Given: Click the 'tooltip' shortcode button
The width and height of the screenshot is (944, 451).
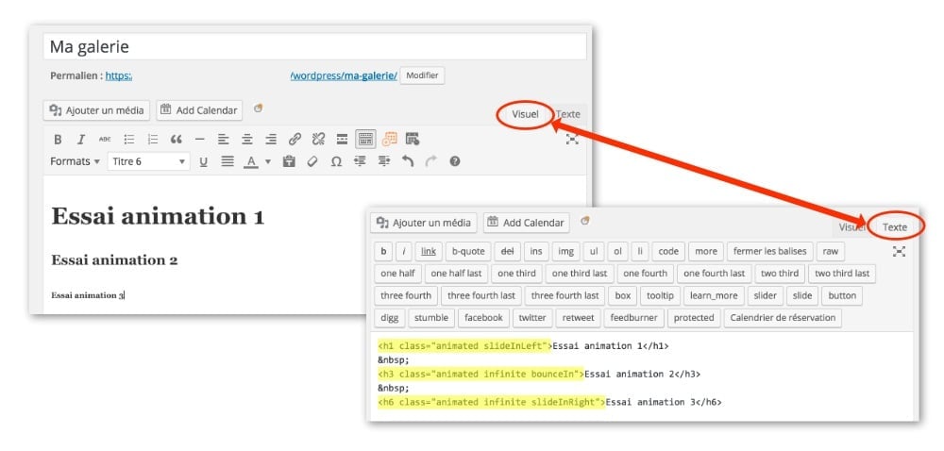Looking at the screenshot, I should point(661,295).
